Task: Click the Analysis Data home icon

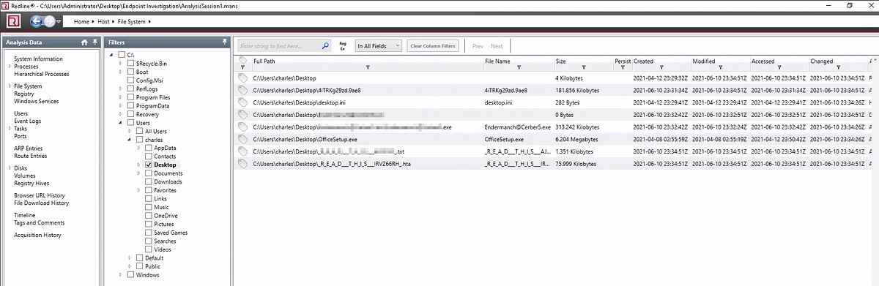Action: click(84, 42)
